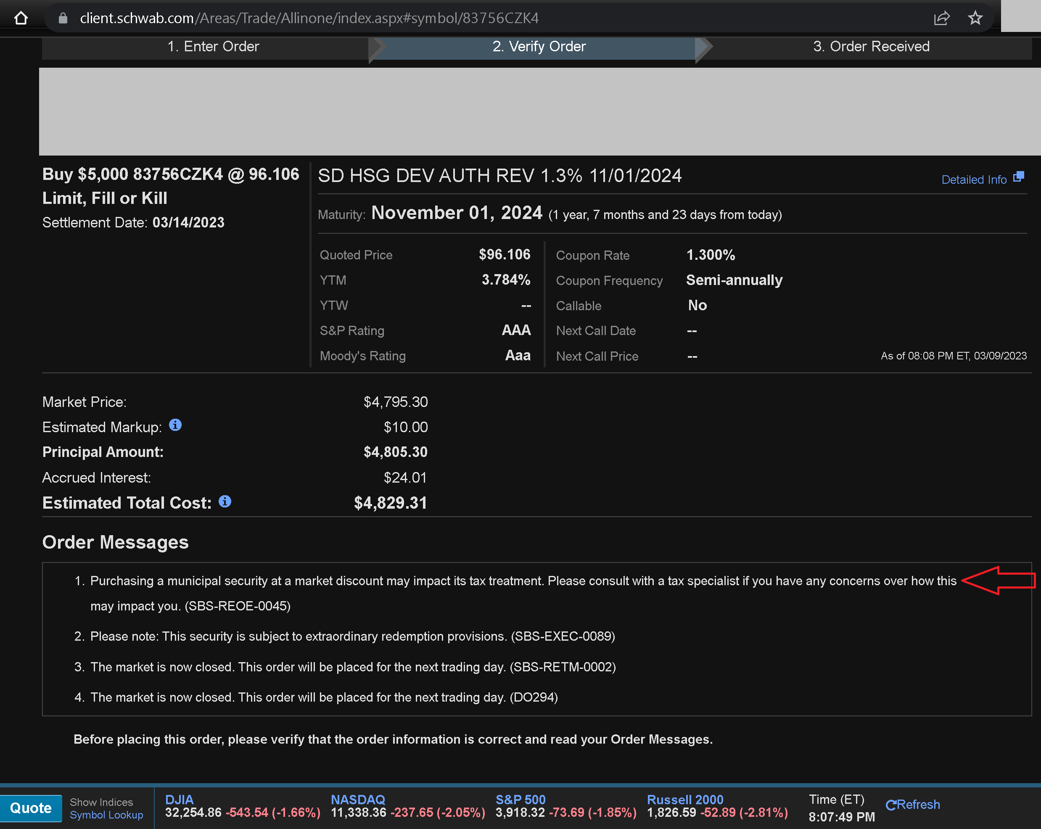Click Show Indices
The height and width of the screenshot is (829, 1041).
tap(101, 802)
